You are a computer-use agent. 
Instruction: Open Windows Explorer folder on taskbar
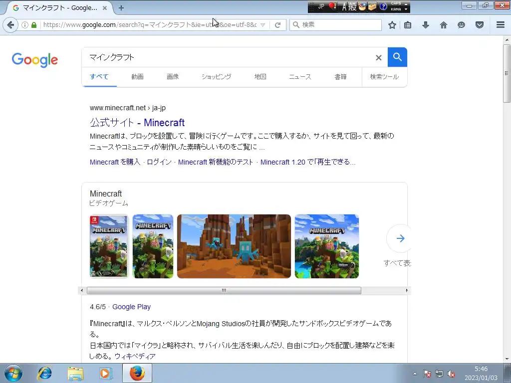pyautogui.click(x=75, y=373)
